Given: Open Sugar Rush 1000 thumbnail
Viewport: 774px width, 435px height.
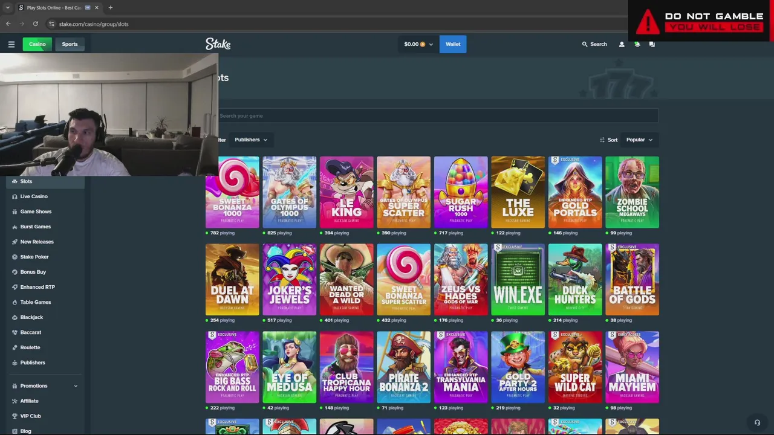Looking at the screenshot, I should [x=461, y=192].
